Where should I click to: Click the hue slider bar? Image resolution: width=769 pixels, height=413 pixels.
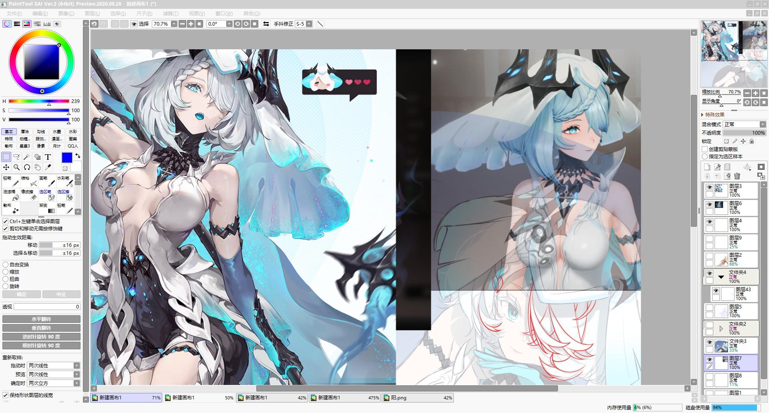[x=39, y=101]
